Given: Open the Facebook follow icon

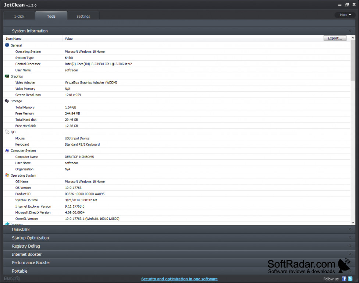Looking at the screenshot, I should [x=344, y=279].
